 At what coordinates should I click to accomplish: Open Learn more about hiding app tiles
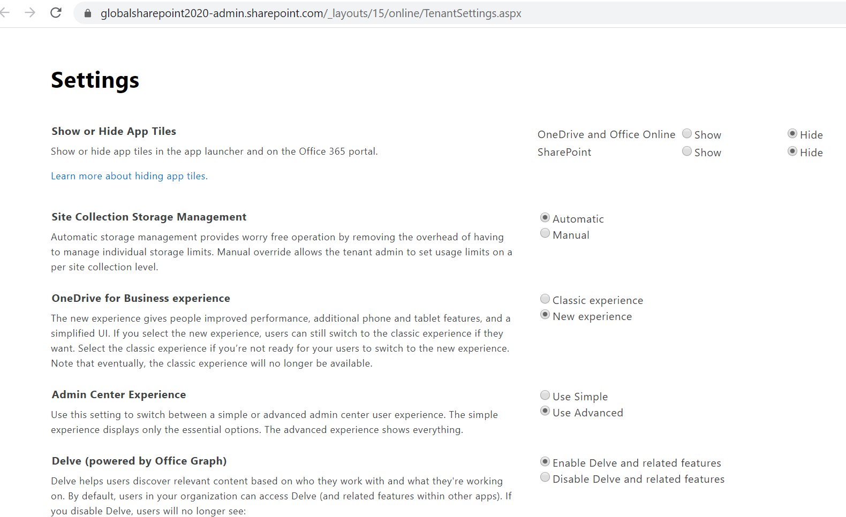pos(129,176)
